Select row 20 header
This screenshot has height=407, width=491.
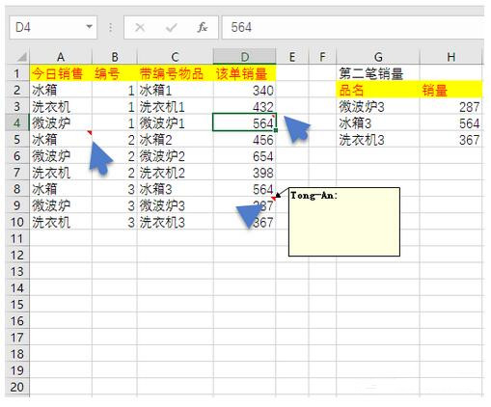pos(17,387)
